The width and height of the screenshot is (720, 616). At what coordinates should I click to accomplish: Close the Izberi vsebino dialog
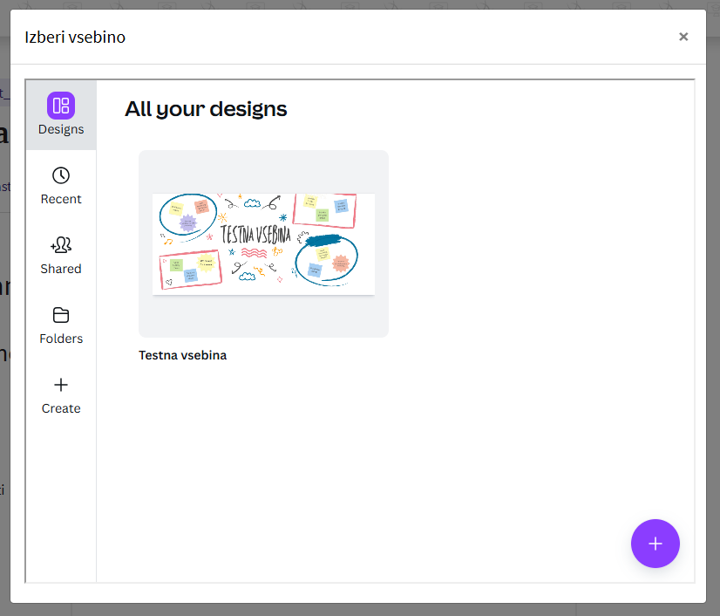[683, 37]
